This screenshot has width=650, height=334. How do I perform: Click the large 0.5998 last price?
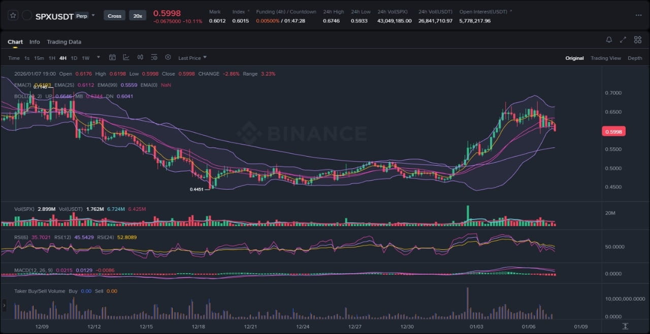click(167, 13)
